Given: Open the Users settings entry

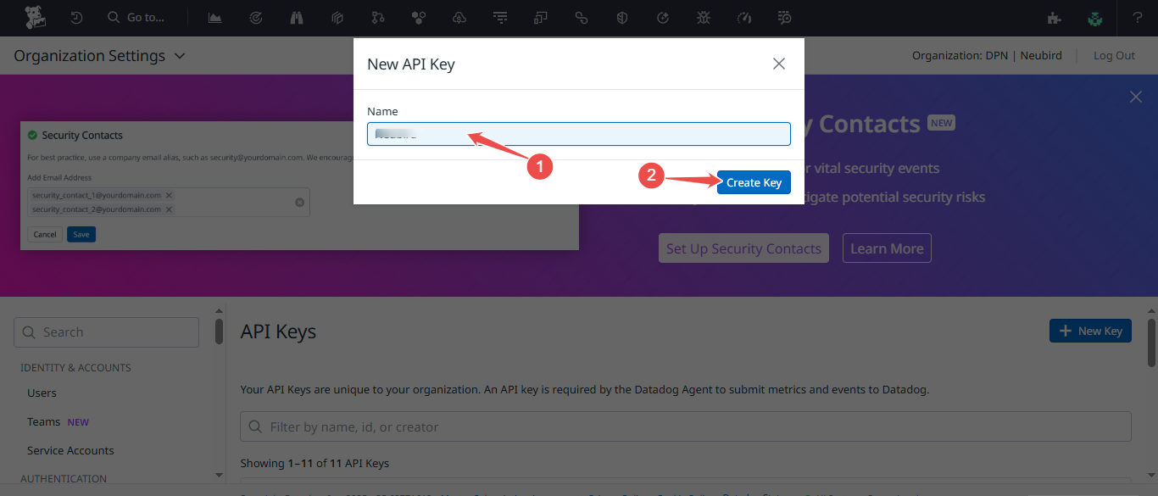Looking at the screenshot, I should coord(42,393).
